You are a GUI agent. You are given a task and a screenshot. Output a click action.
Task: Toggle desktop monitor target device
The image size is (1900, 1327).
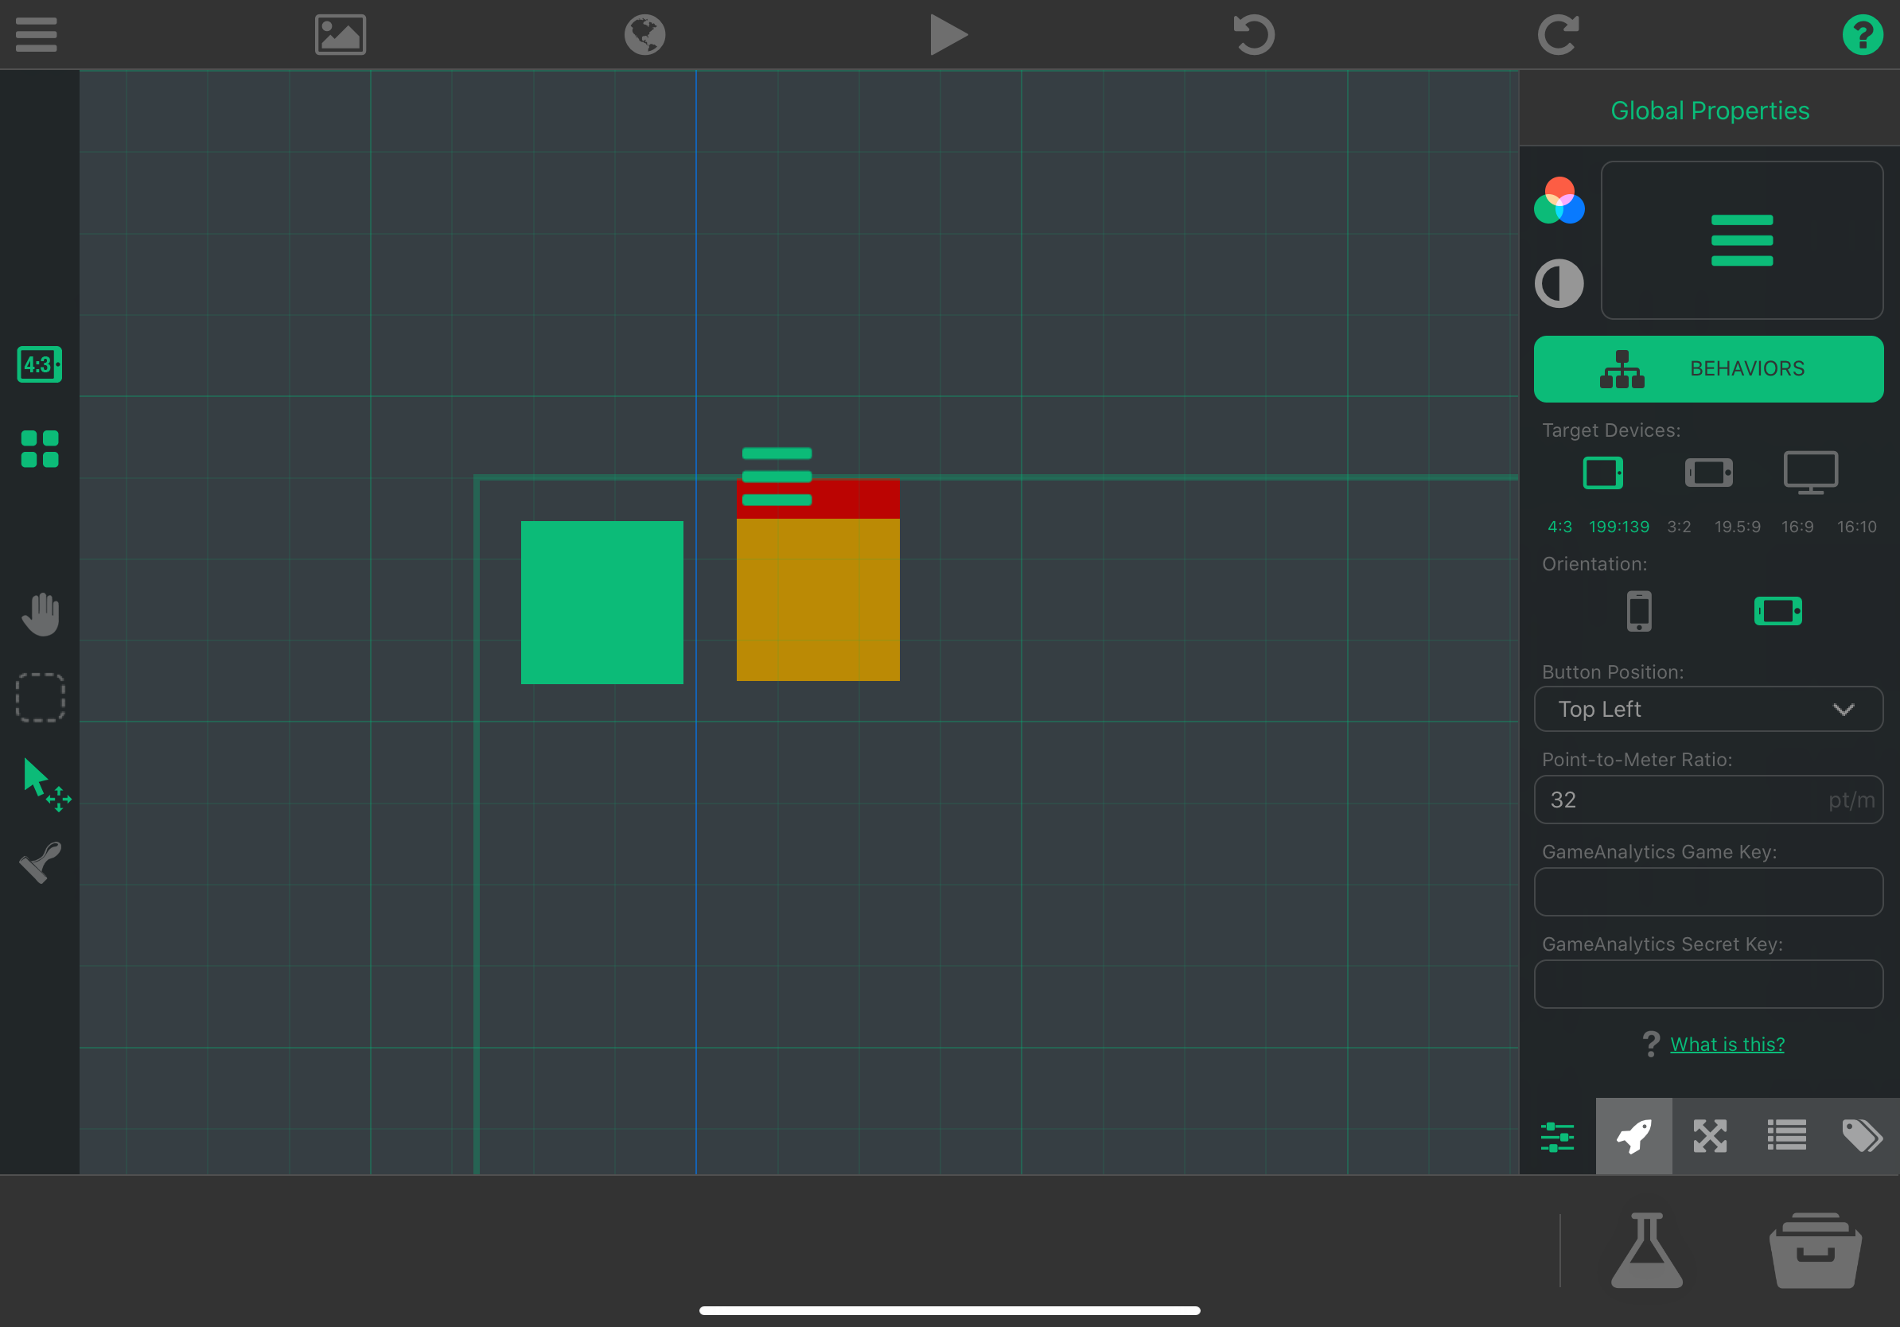pos(1810,473)
